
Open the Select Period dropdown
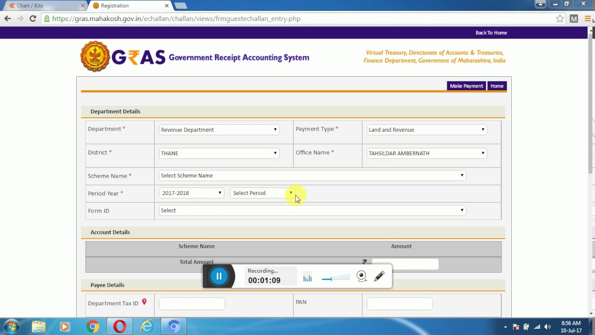pos(263,193)
